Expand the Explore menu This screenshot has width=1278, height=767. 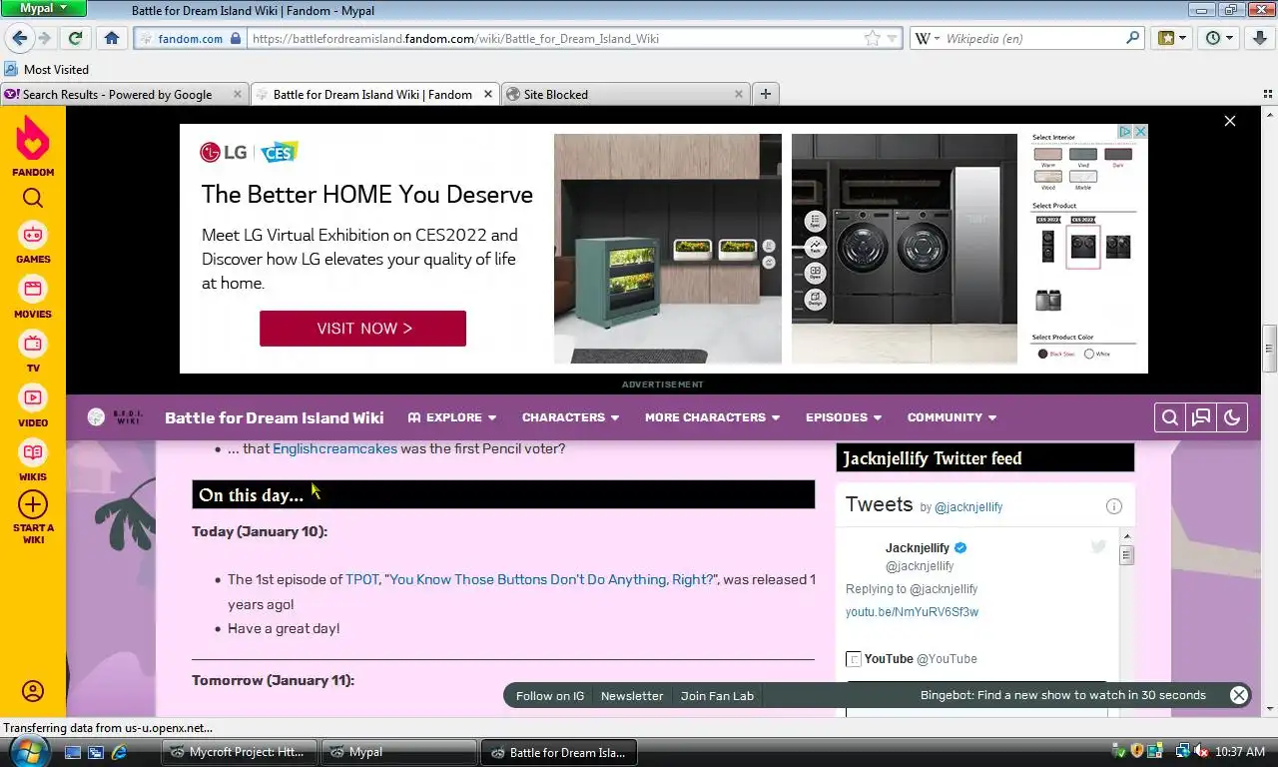pyautogui.click(x=452, y=417)
